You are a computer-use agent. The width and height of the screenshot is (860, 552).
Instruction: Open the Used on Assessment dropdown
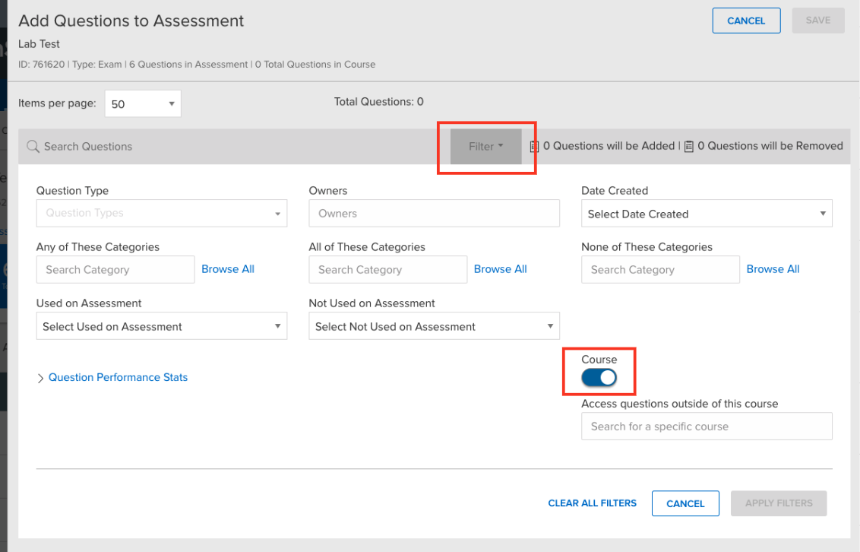click(x=161, y=325)
